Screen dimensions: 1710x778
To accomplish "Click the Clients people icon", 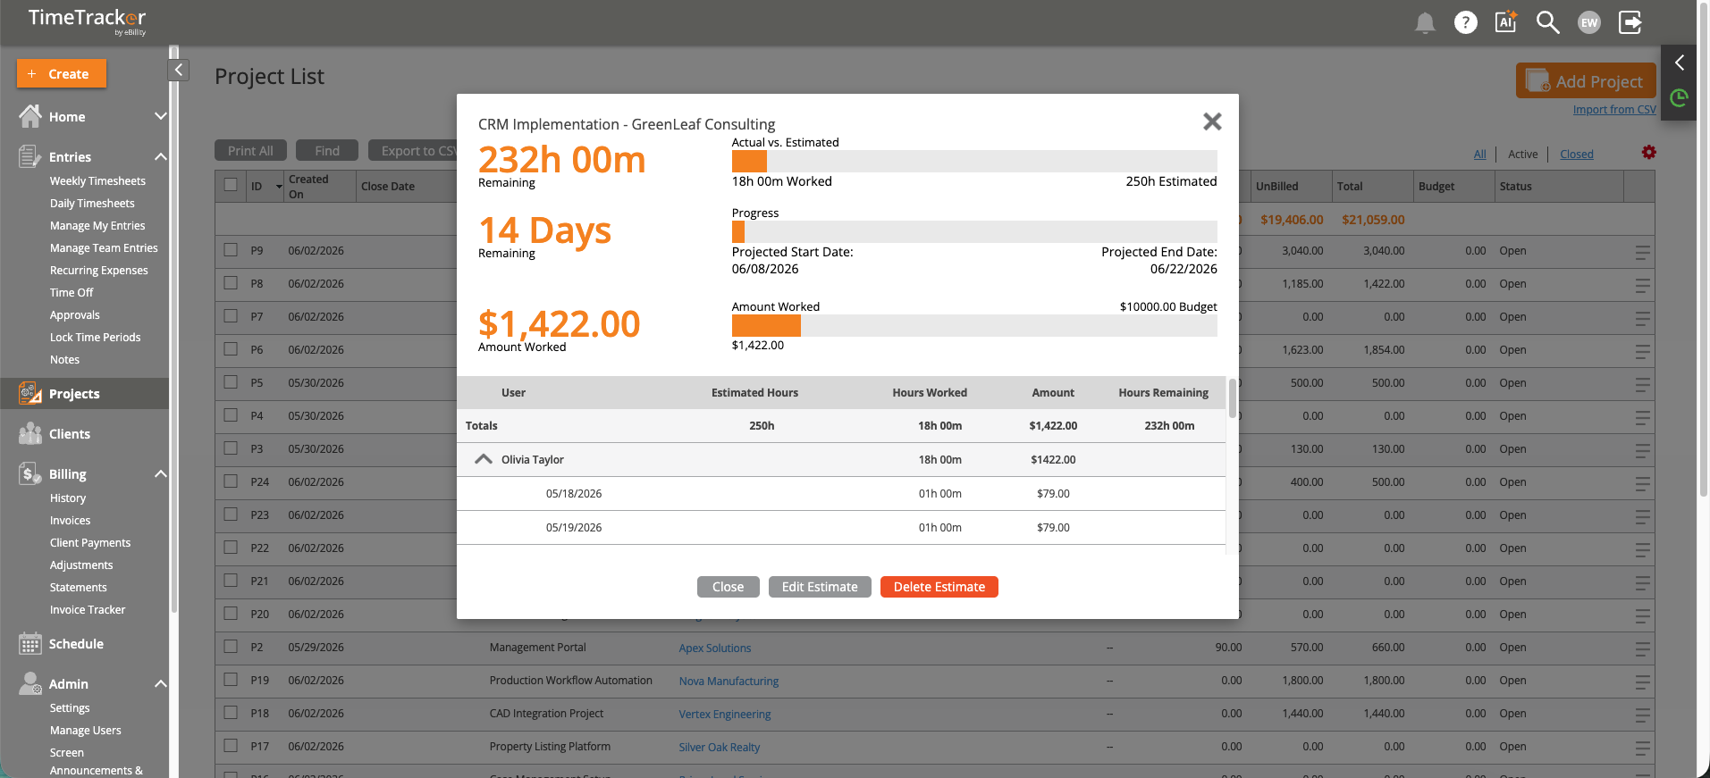I will pyautogui.click(x=30, y=433).
